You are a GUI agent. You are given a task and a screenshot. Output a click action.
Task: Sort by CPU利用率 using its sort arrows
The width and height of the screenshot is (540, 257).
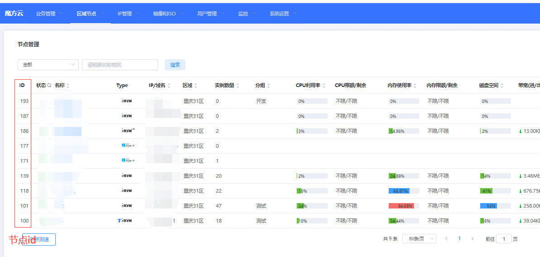pos(324,85)
